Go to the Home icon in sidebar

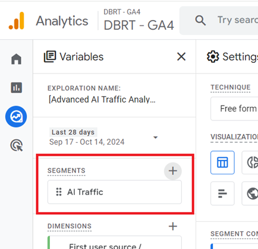point(16,59)
